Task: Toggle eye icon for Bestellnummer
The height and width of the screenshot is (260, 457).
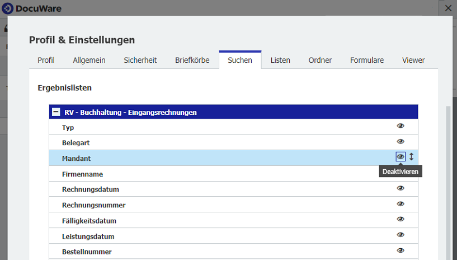Action: 401,250
